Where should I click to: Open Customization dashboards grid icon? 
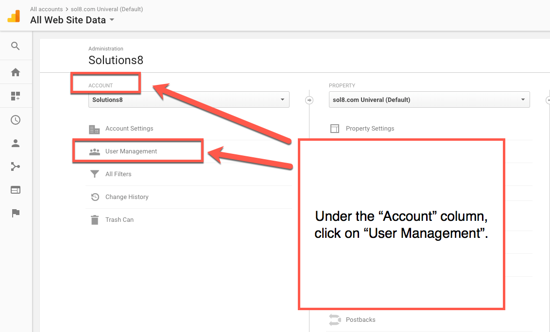(16, 96)
